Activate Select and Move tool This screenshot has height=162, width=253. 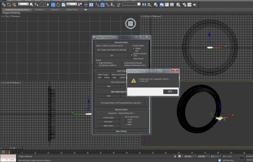tap(53, 5)
